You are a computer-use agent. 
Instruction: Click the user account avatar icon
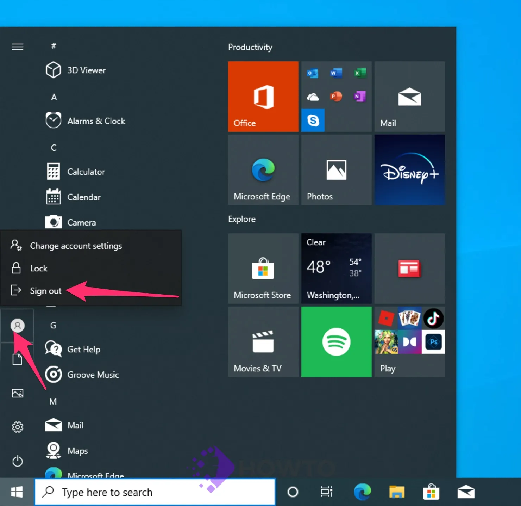click(x=18, y=326)
